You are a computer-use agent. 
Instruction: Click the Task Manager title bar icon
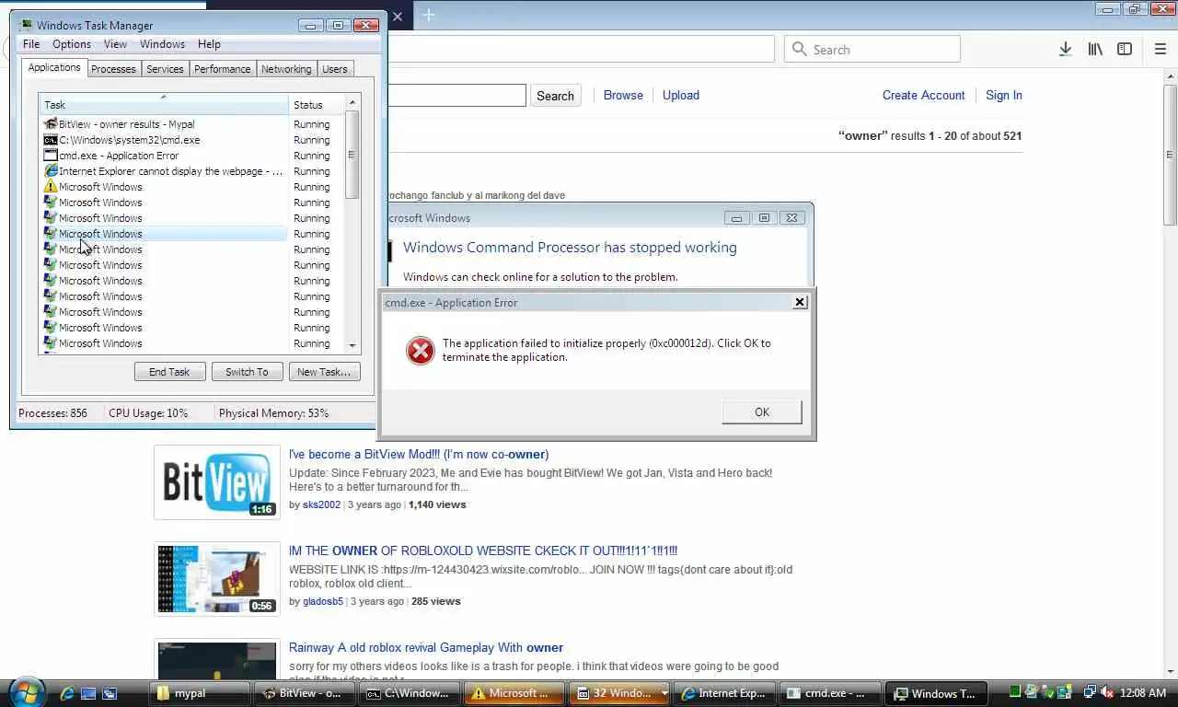pyautogui.click(x=26, y=25)
